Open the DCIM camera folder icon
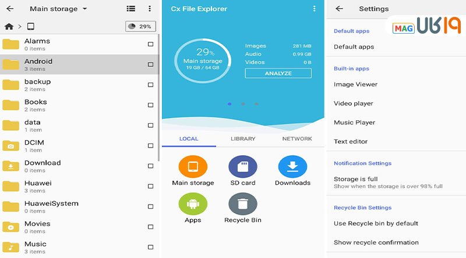The image size is (466, 258). tap(10, 146)
